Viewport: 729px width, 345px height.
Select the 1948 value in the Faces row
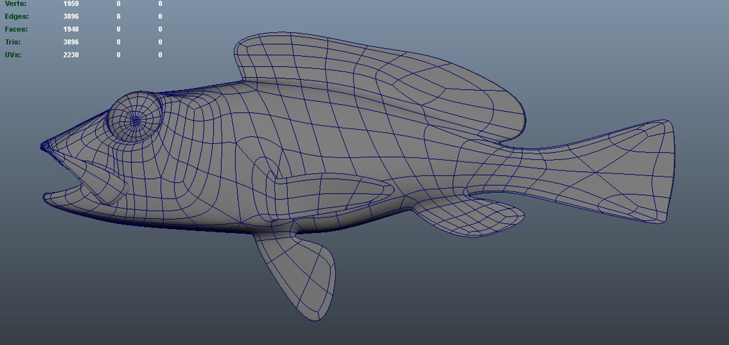click(71, 29)
